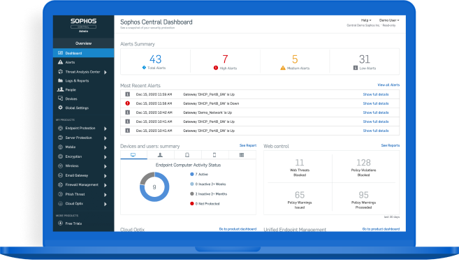Switch to the mobile devices tab icon
This screenshot has width=459, height=264.
214,155
